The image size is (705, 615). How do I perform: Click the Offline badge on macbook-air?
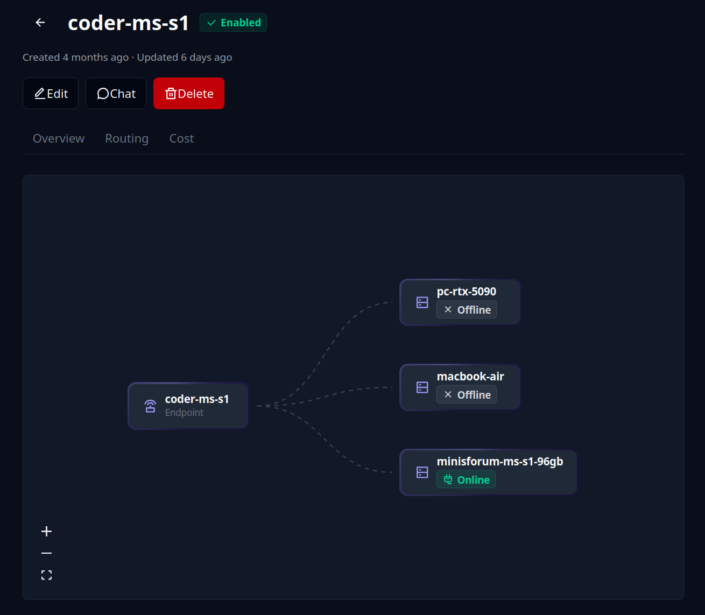pyautogui.click(x=467, y=395)
